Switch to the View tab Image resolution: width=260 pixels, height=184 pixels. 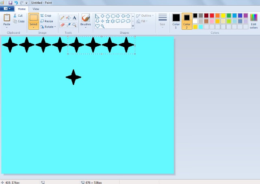coord(36,9)
